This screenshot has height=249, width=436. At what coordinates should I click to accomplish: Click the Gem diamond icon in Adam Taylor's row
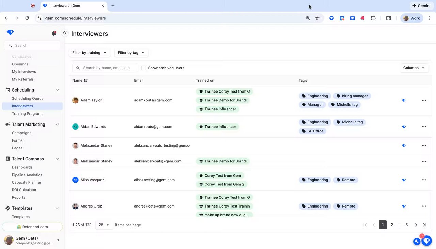(x=404, y=100)
